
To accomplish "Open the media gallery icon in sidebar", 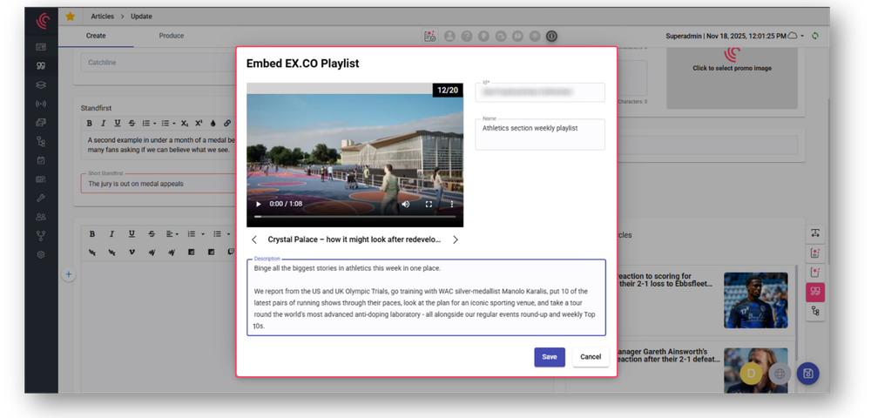I will click(41, 123).
